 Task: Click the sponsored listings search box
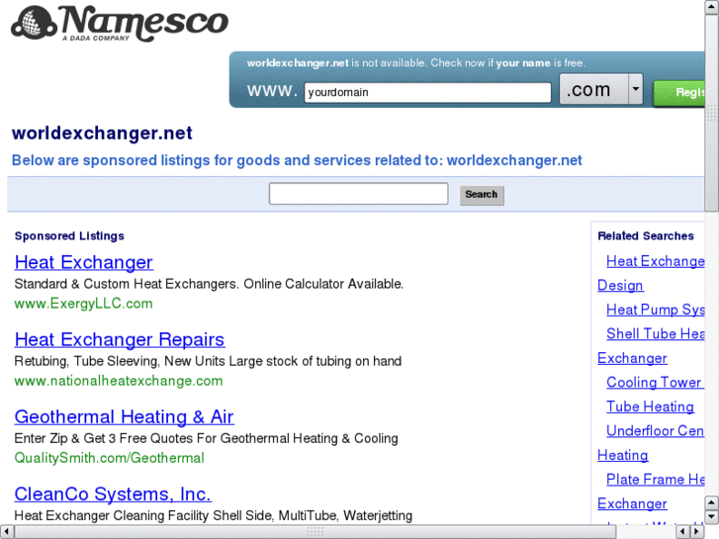[359, 194]
